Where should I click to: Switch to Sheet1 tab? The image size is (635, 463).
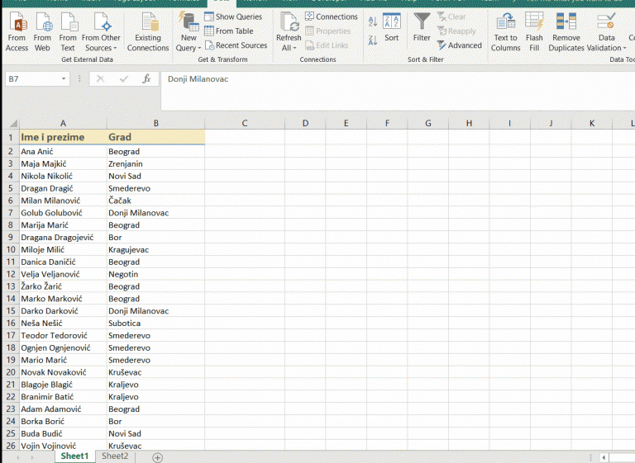74,456
